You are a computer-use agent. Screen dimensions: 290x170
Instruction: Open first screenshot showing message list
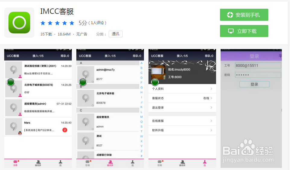pos(38,108)
